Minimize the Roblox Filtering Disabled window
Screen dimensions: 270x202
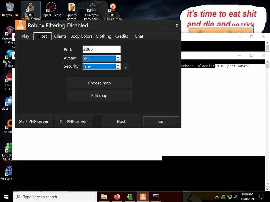click(x=165, y=26)
